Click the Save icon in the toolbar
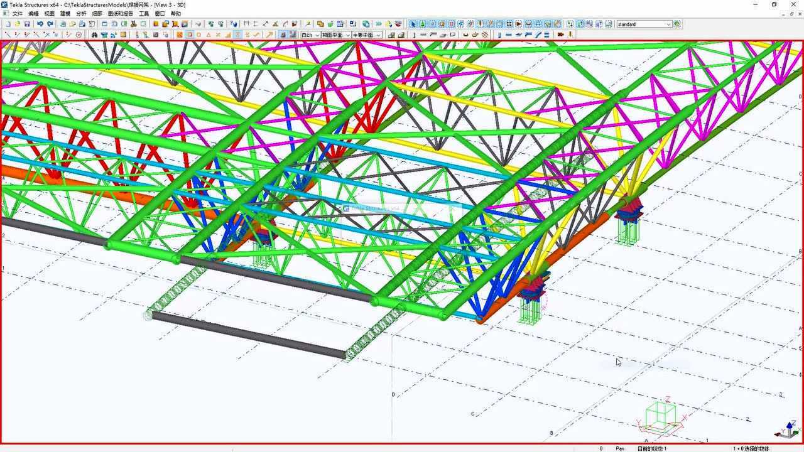Screen dimensions: 804x452 tap(27, 24)
